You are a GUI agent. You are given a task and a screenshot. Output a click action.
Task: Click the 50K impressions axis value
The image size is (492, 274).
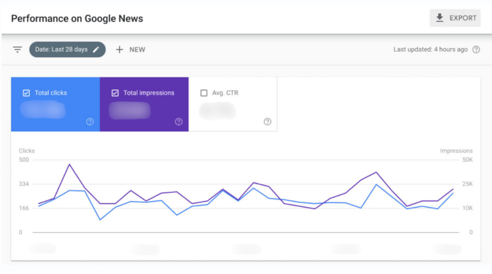click(467, 160)
